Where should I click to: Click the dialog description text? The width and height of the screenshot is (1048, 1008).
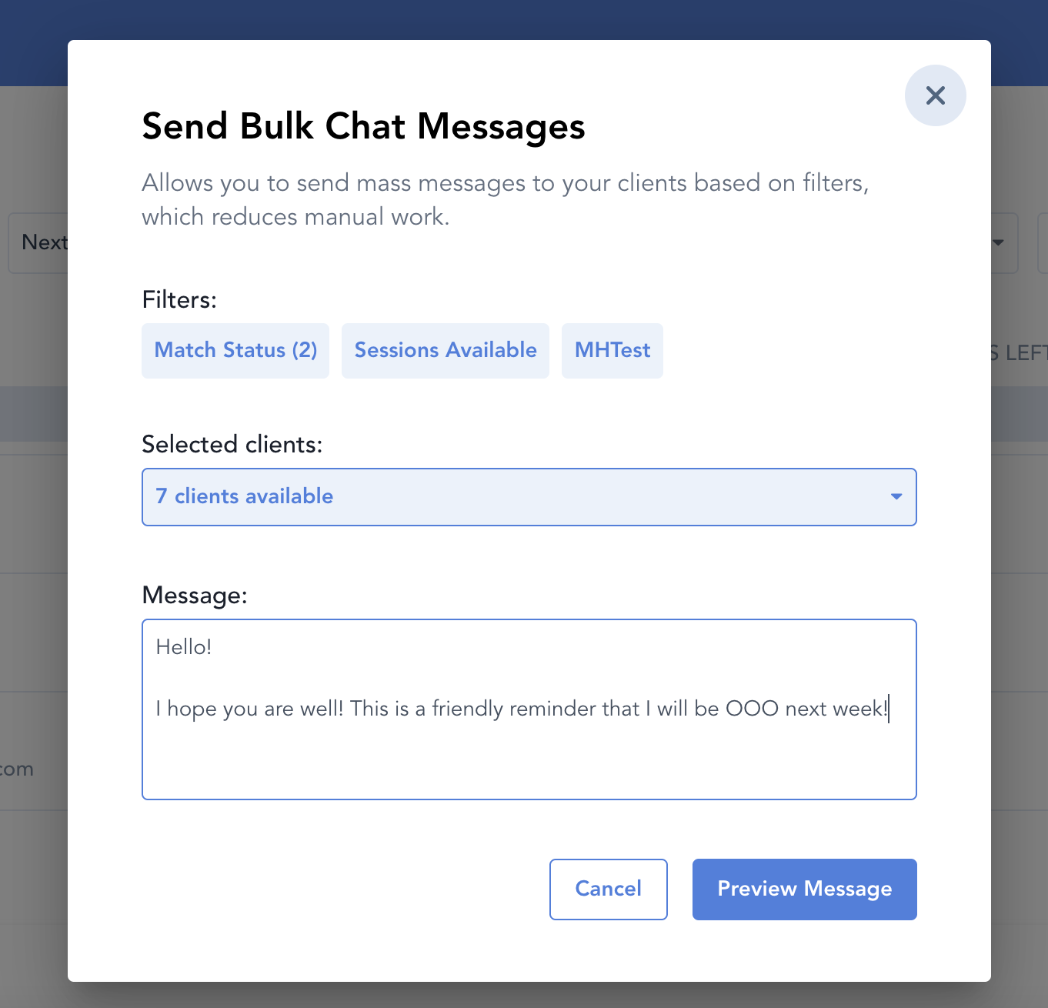pos(505,199)
